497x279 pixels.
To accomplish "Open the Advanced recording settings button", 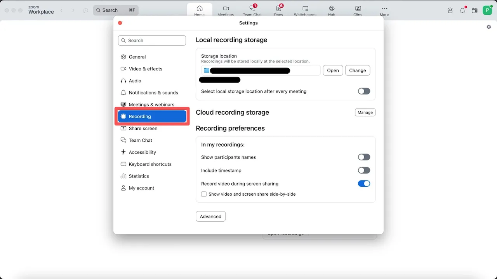I will pyautogui.click(x=210, y=217).
